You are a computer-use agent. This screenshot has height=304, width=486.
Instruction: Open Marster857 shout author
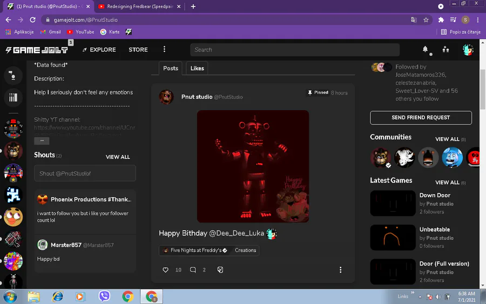[x=66, y=245]
